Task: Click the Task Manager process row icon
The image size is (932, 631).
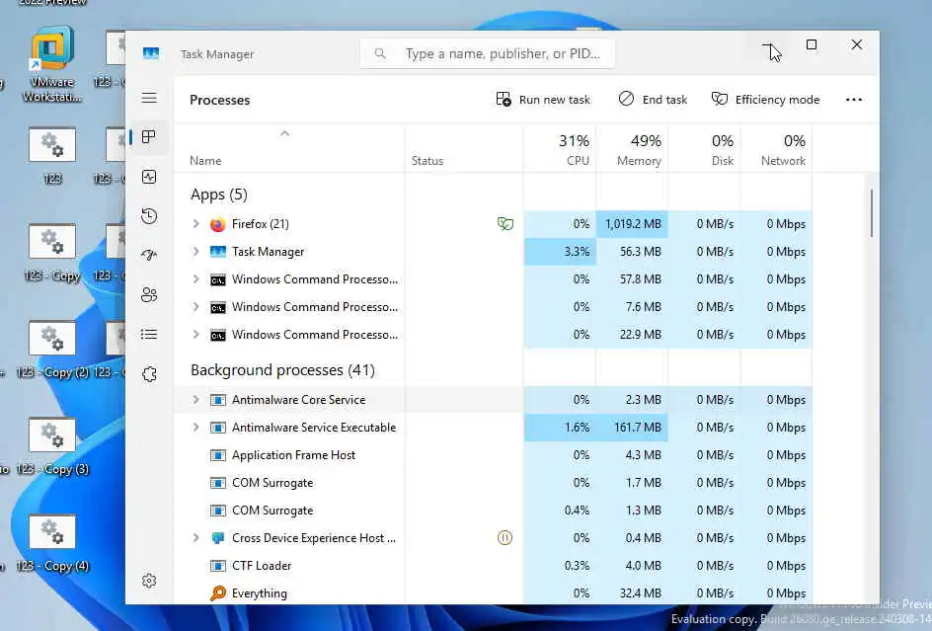Action: pyautogui.click(x=217, y=252)
